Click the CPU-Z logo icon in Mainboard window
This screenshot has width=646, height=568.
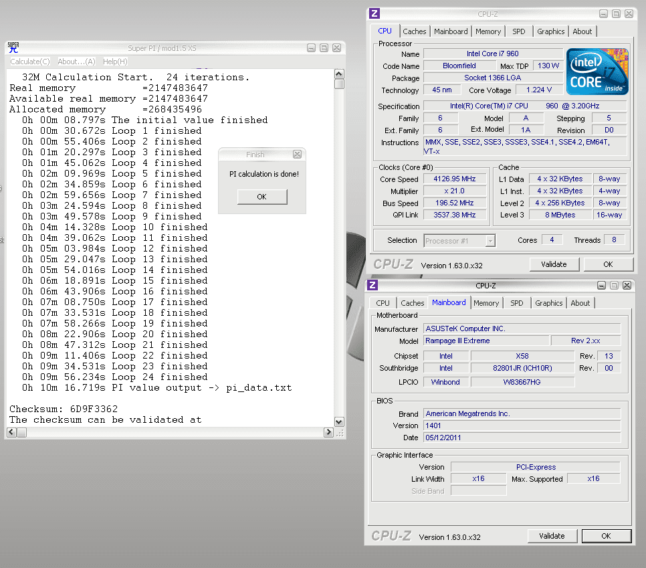(x=372, y=285)
